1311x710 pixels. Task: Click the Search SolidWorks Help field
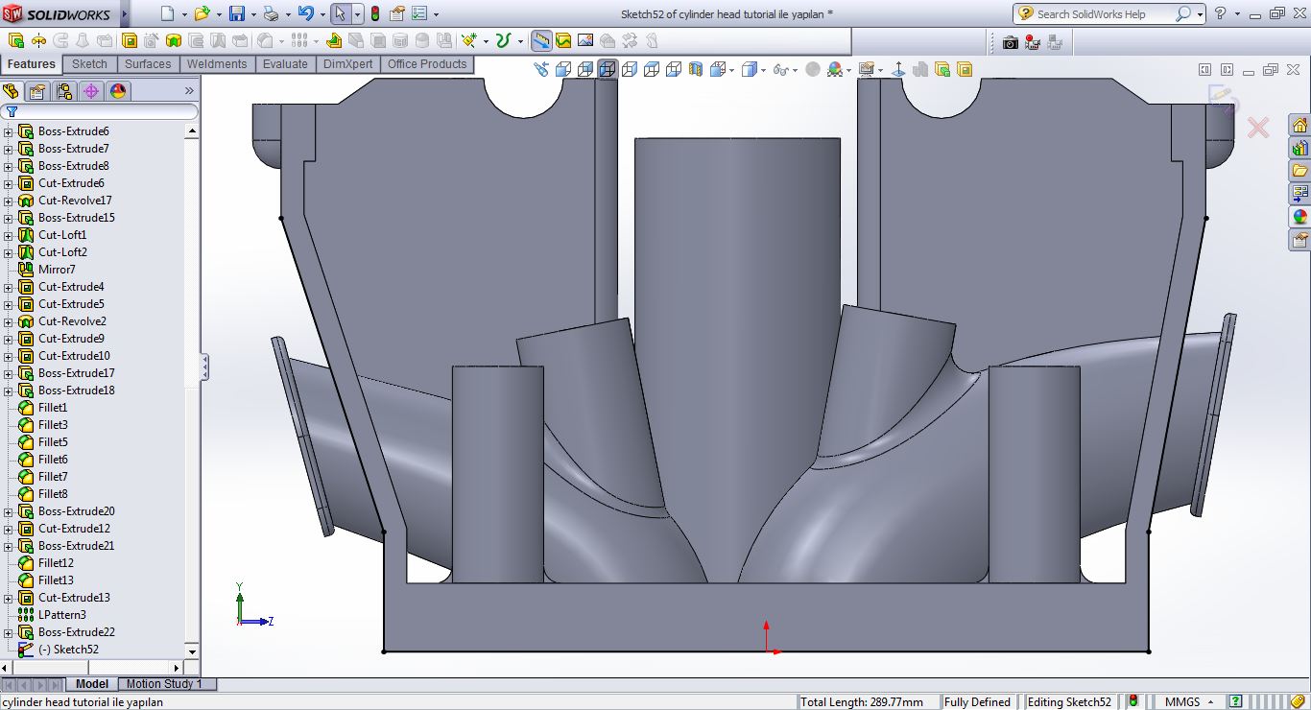pos(1092,13)
